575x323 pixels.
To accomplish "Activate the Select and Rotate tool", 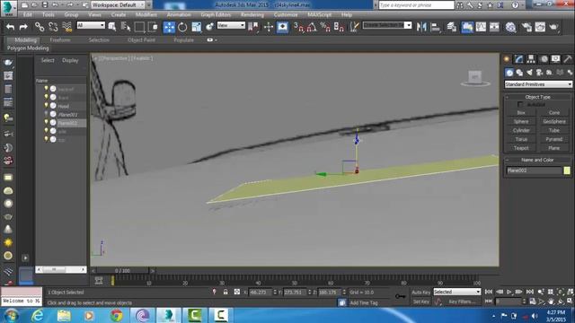I will pyautogui.click(x=182, y=27).
